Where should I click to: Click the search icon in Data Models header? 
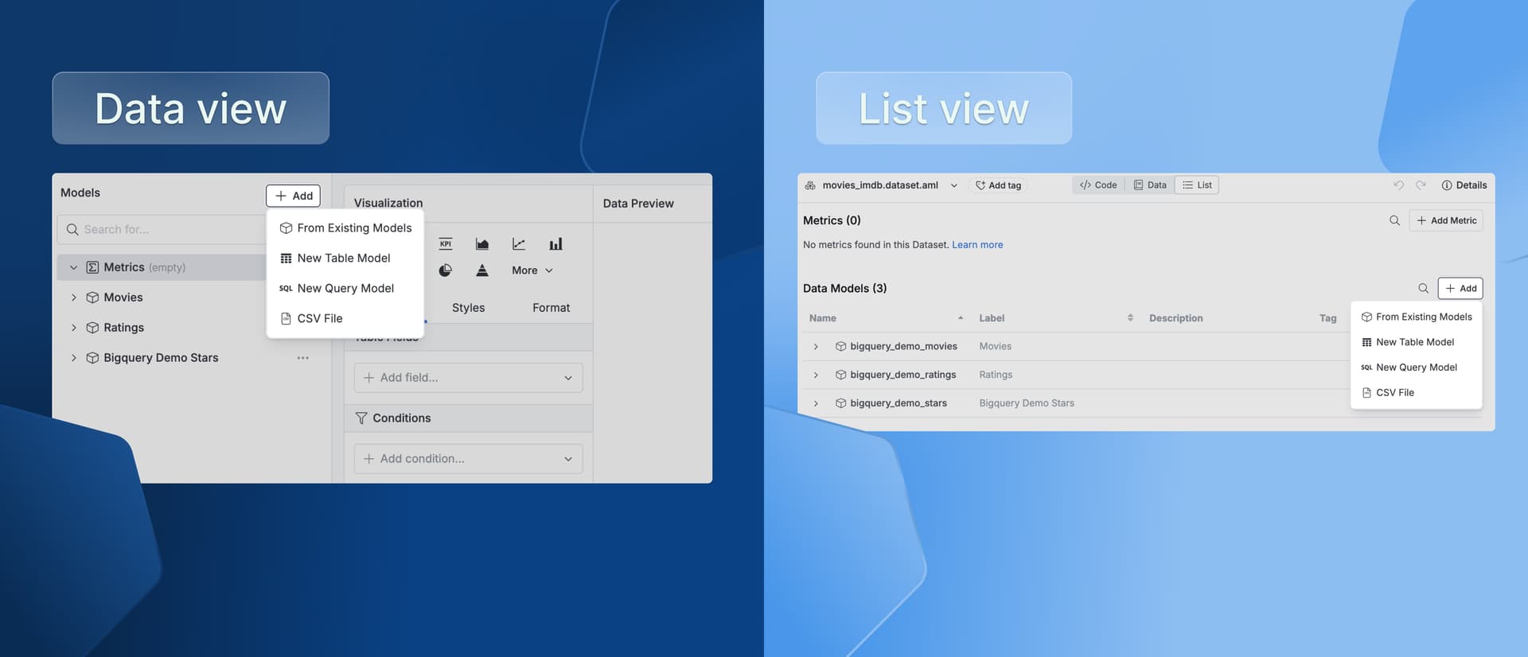[x=1423, y=288]
